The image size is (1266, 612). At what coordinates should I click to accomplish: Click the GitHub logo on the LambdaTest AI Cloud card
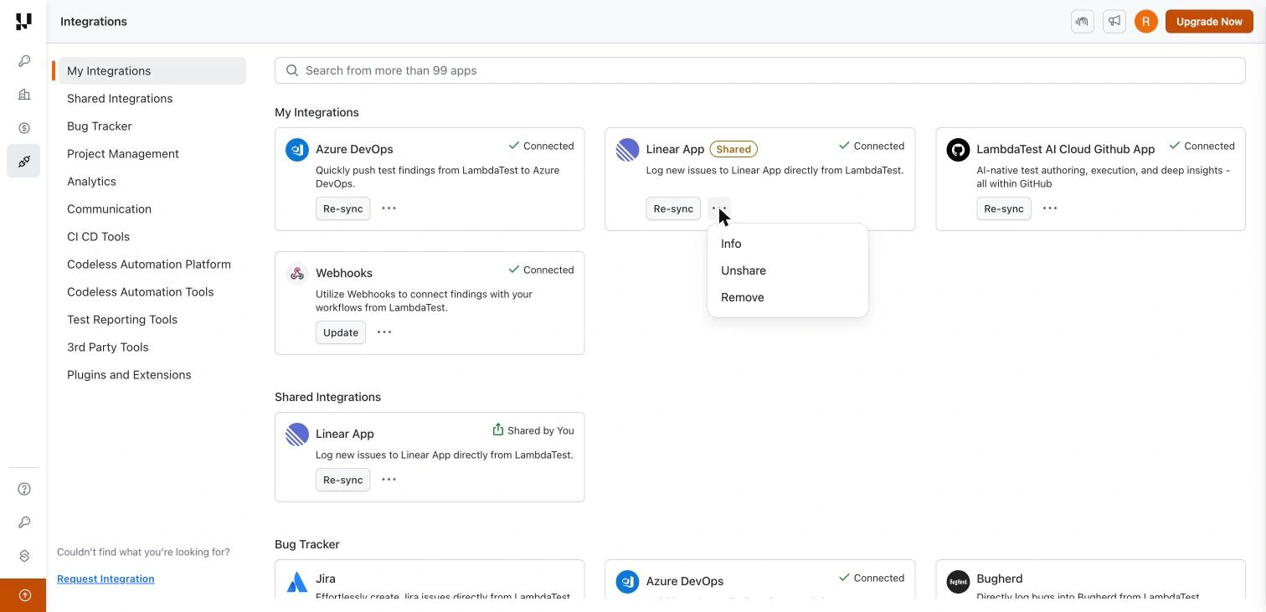958,150
